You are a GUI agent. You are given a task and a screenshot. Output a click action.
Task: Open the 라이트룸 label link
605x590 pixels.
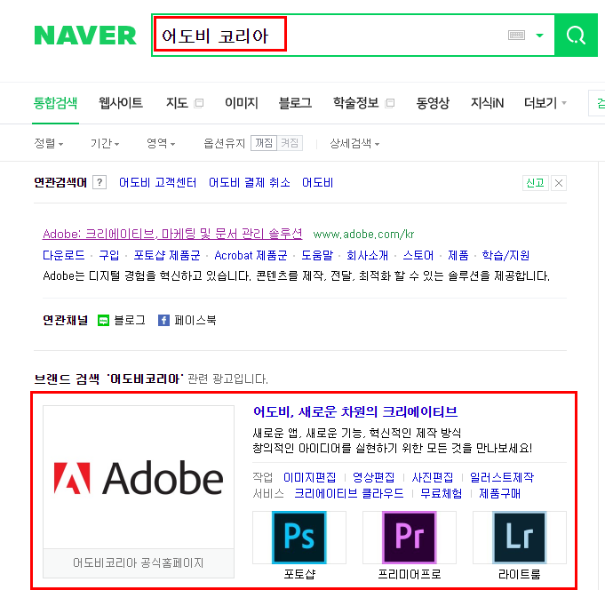[x=520, y=574]
